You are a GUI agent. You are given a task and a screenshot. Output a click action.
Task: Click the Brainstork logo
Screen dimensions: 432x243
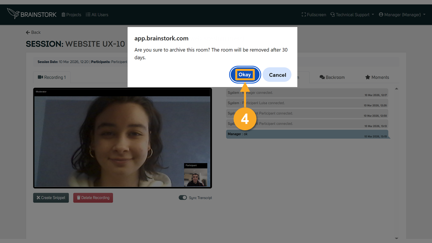(32, 14)
